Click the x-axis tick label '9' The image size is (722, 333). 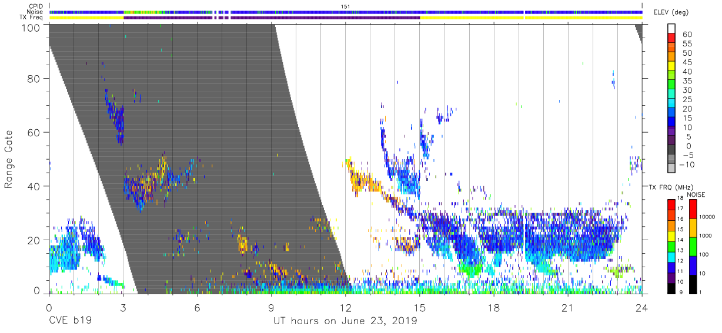271,307
